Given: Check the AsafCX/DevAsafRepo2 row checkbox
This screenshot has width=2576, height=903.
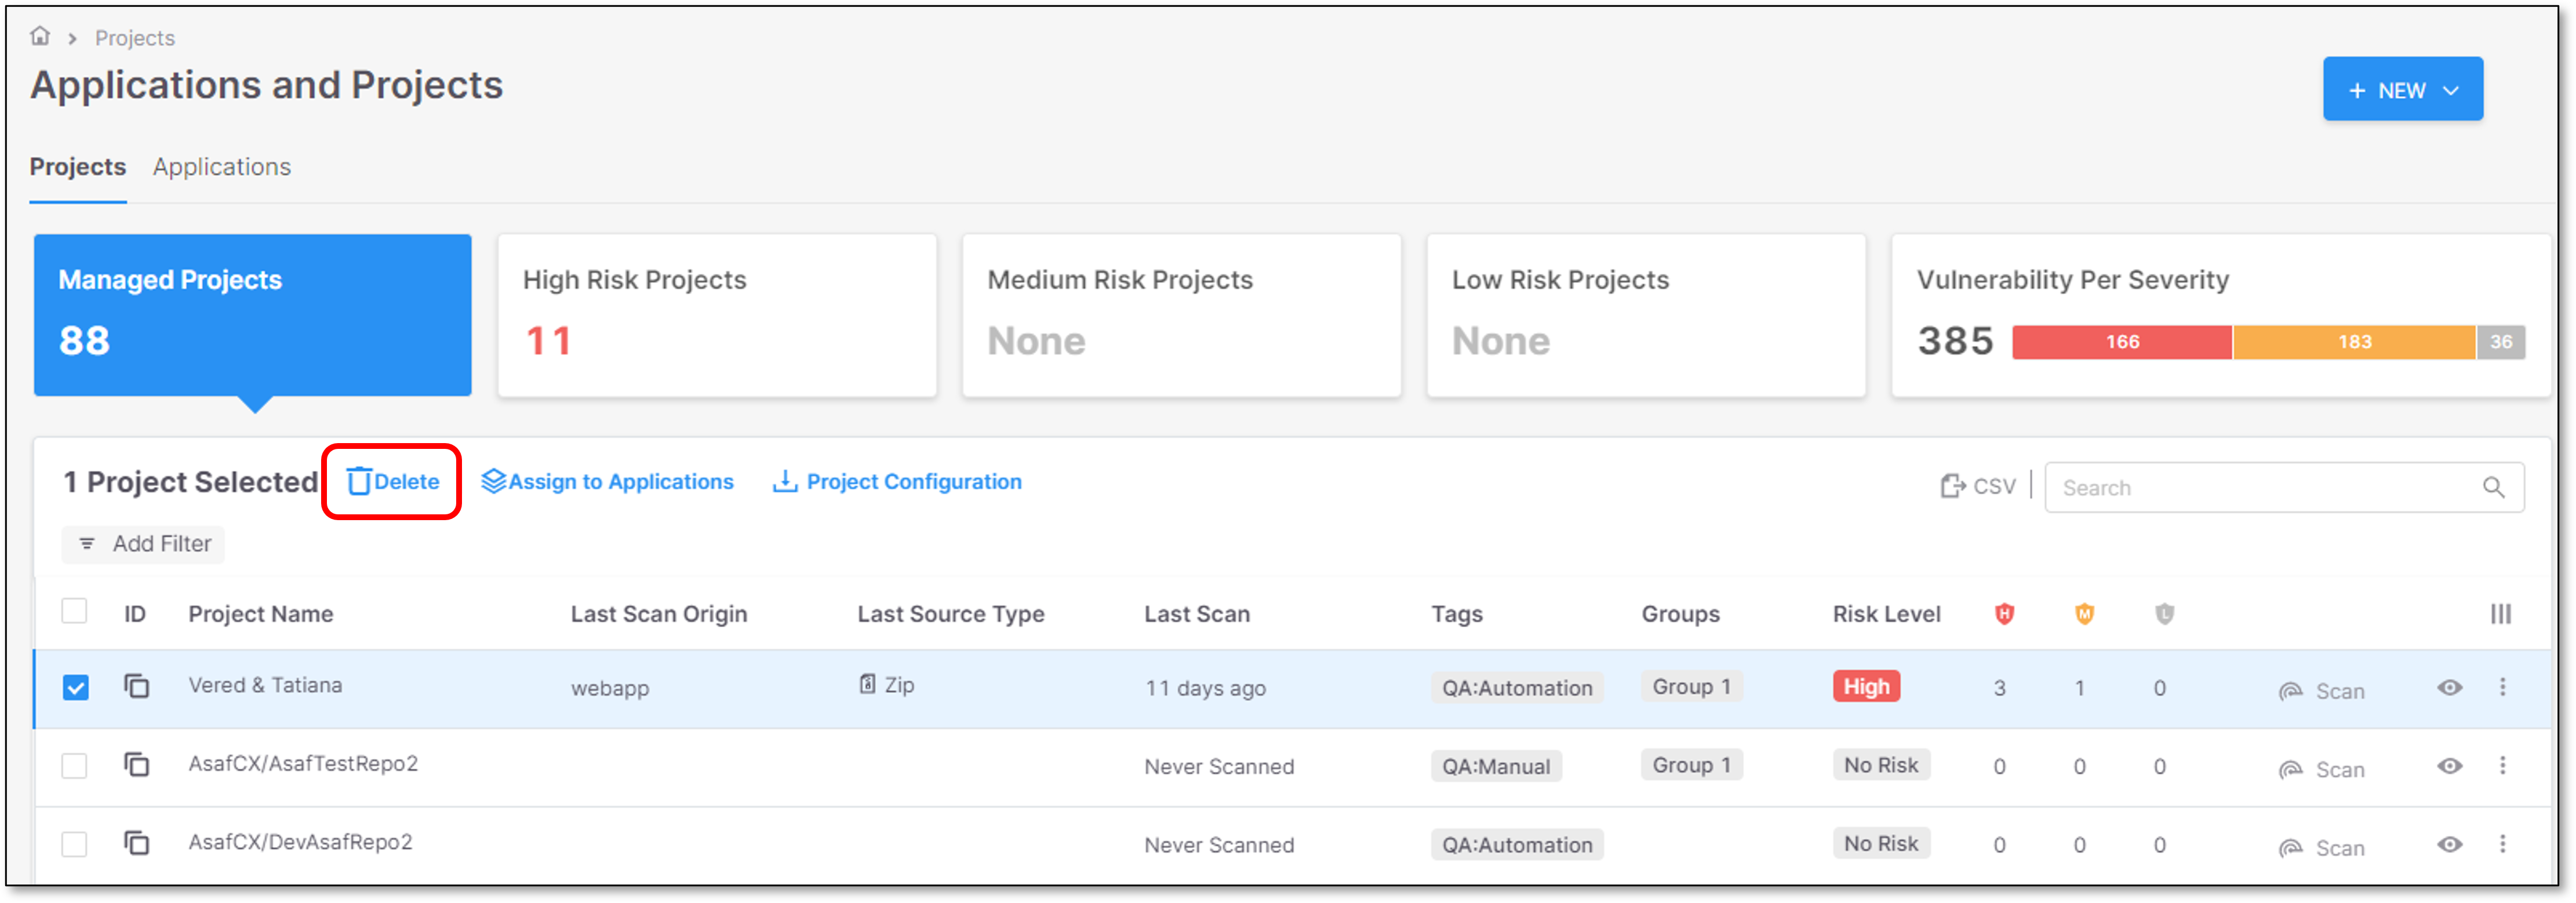Looking at the screenshot, I should 74,845.
